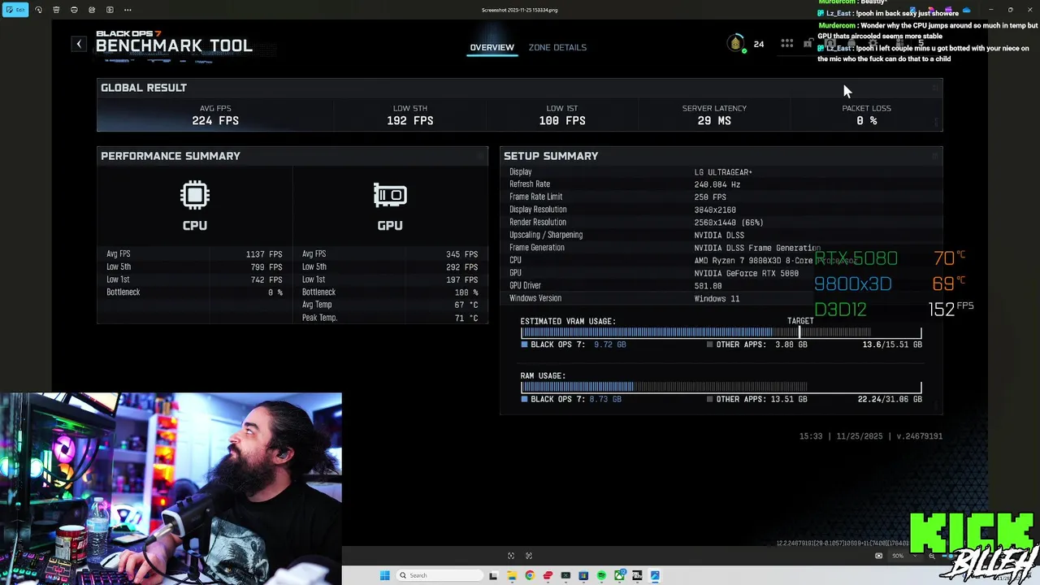
Task: Click the Avg FPS value 224 FPS
Action: (215, 120)
